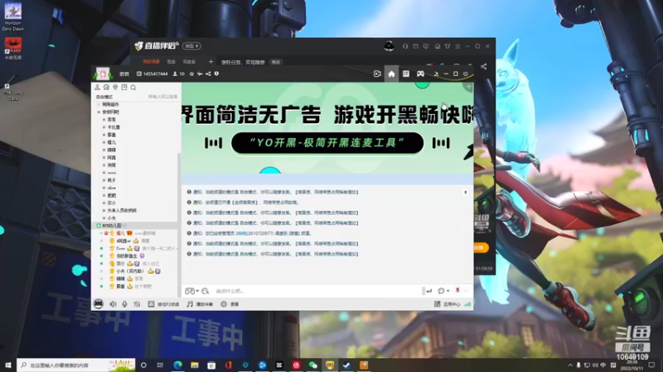This screenshot has width=663, height=372.
Task: Select the coco sub-channel
Action: [112, 173]
